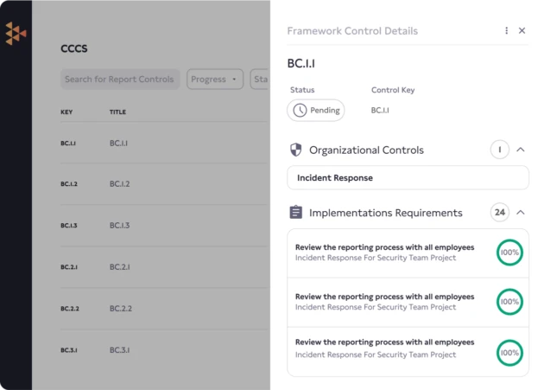Open the three-dot options menu
The image size is (544, 390).
[507, 30]
